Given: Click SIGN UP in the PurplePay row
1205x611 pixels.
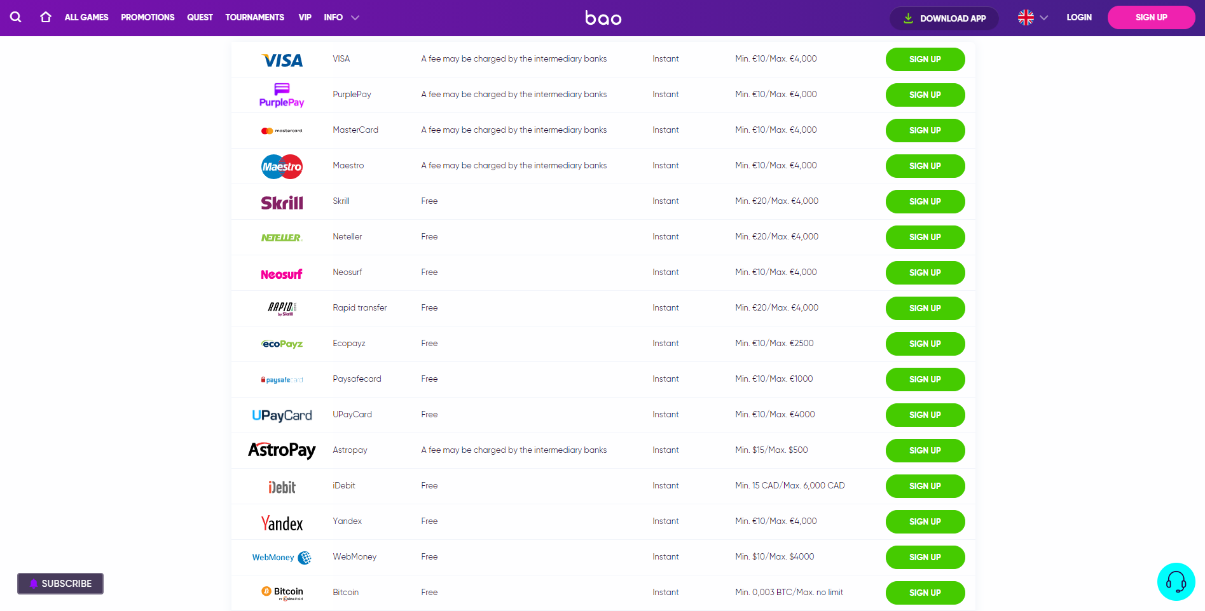Looking at the screenshot, I should click(925, 95).
